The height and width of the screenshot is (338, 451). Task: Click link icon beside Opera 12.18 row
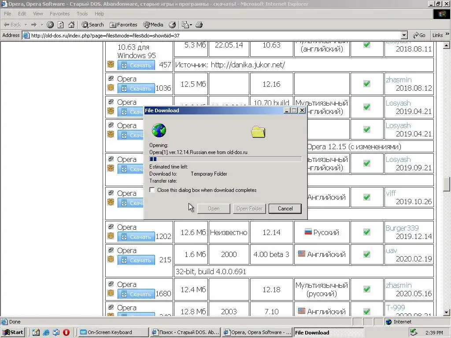point(111,284)
